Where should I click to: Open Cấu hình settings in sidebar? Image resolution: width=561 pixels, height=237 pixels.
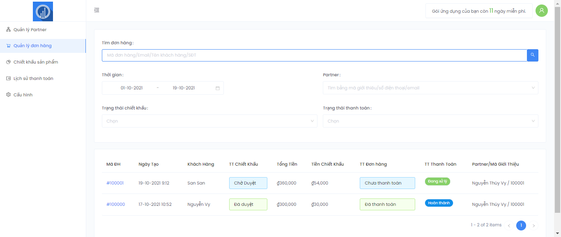tap(23, 95)
